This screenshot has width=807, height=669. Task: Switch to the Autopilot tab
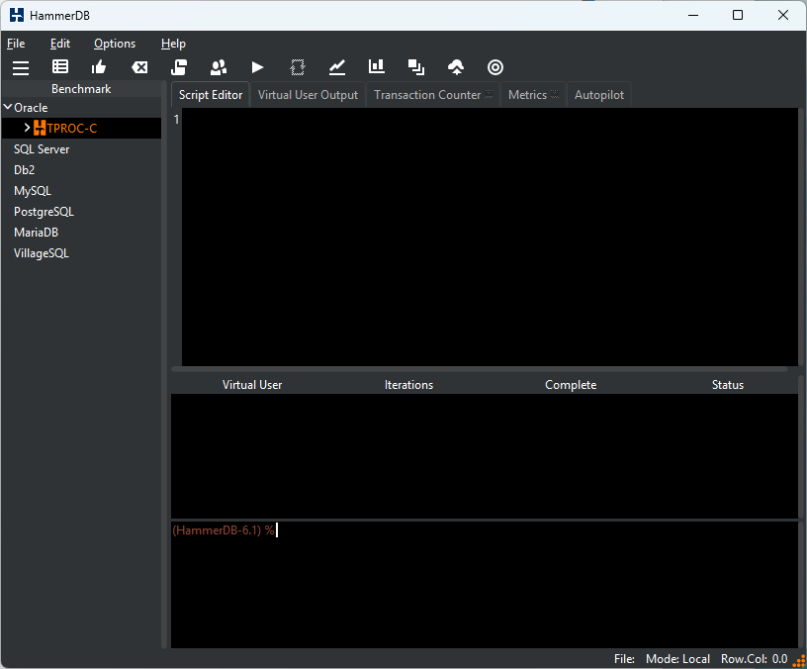click(x=599, y=95)
